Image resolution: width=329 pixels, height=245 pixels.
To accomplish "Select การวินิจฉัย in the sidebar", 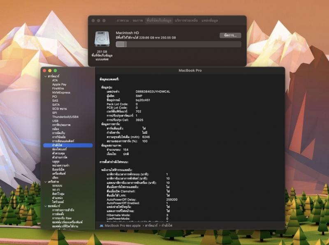I will point(59,137).
